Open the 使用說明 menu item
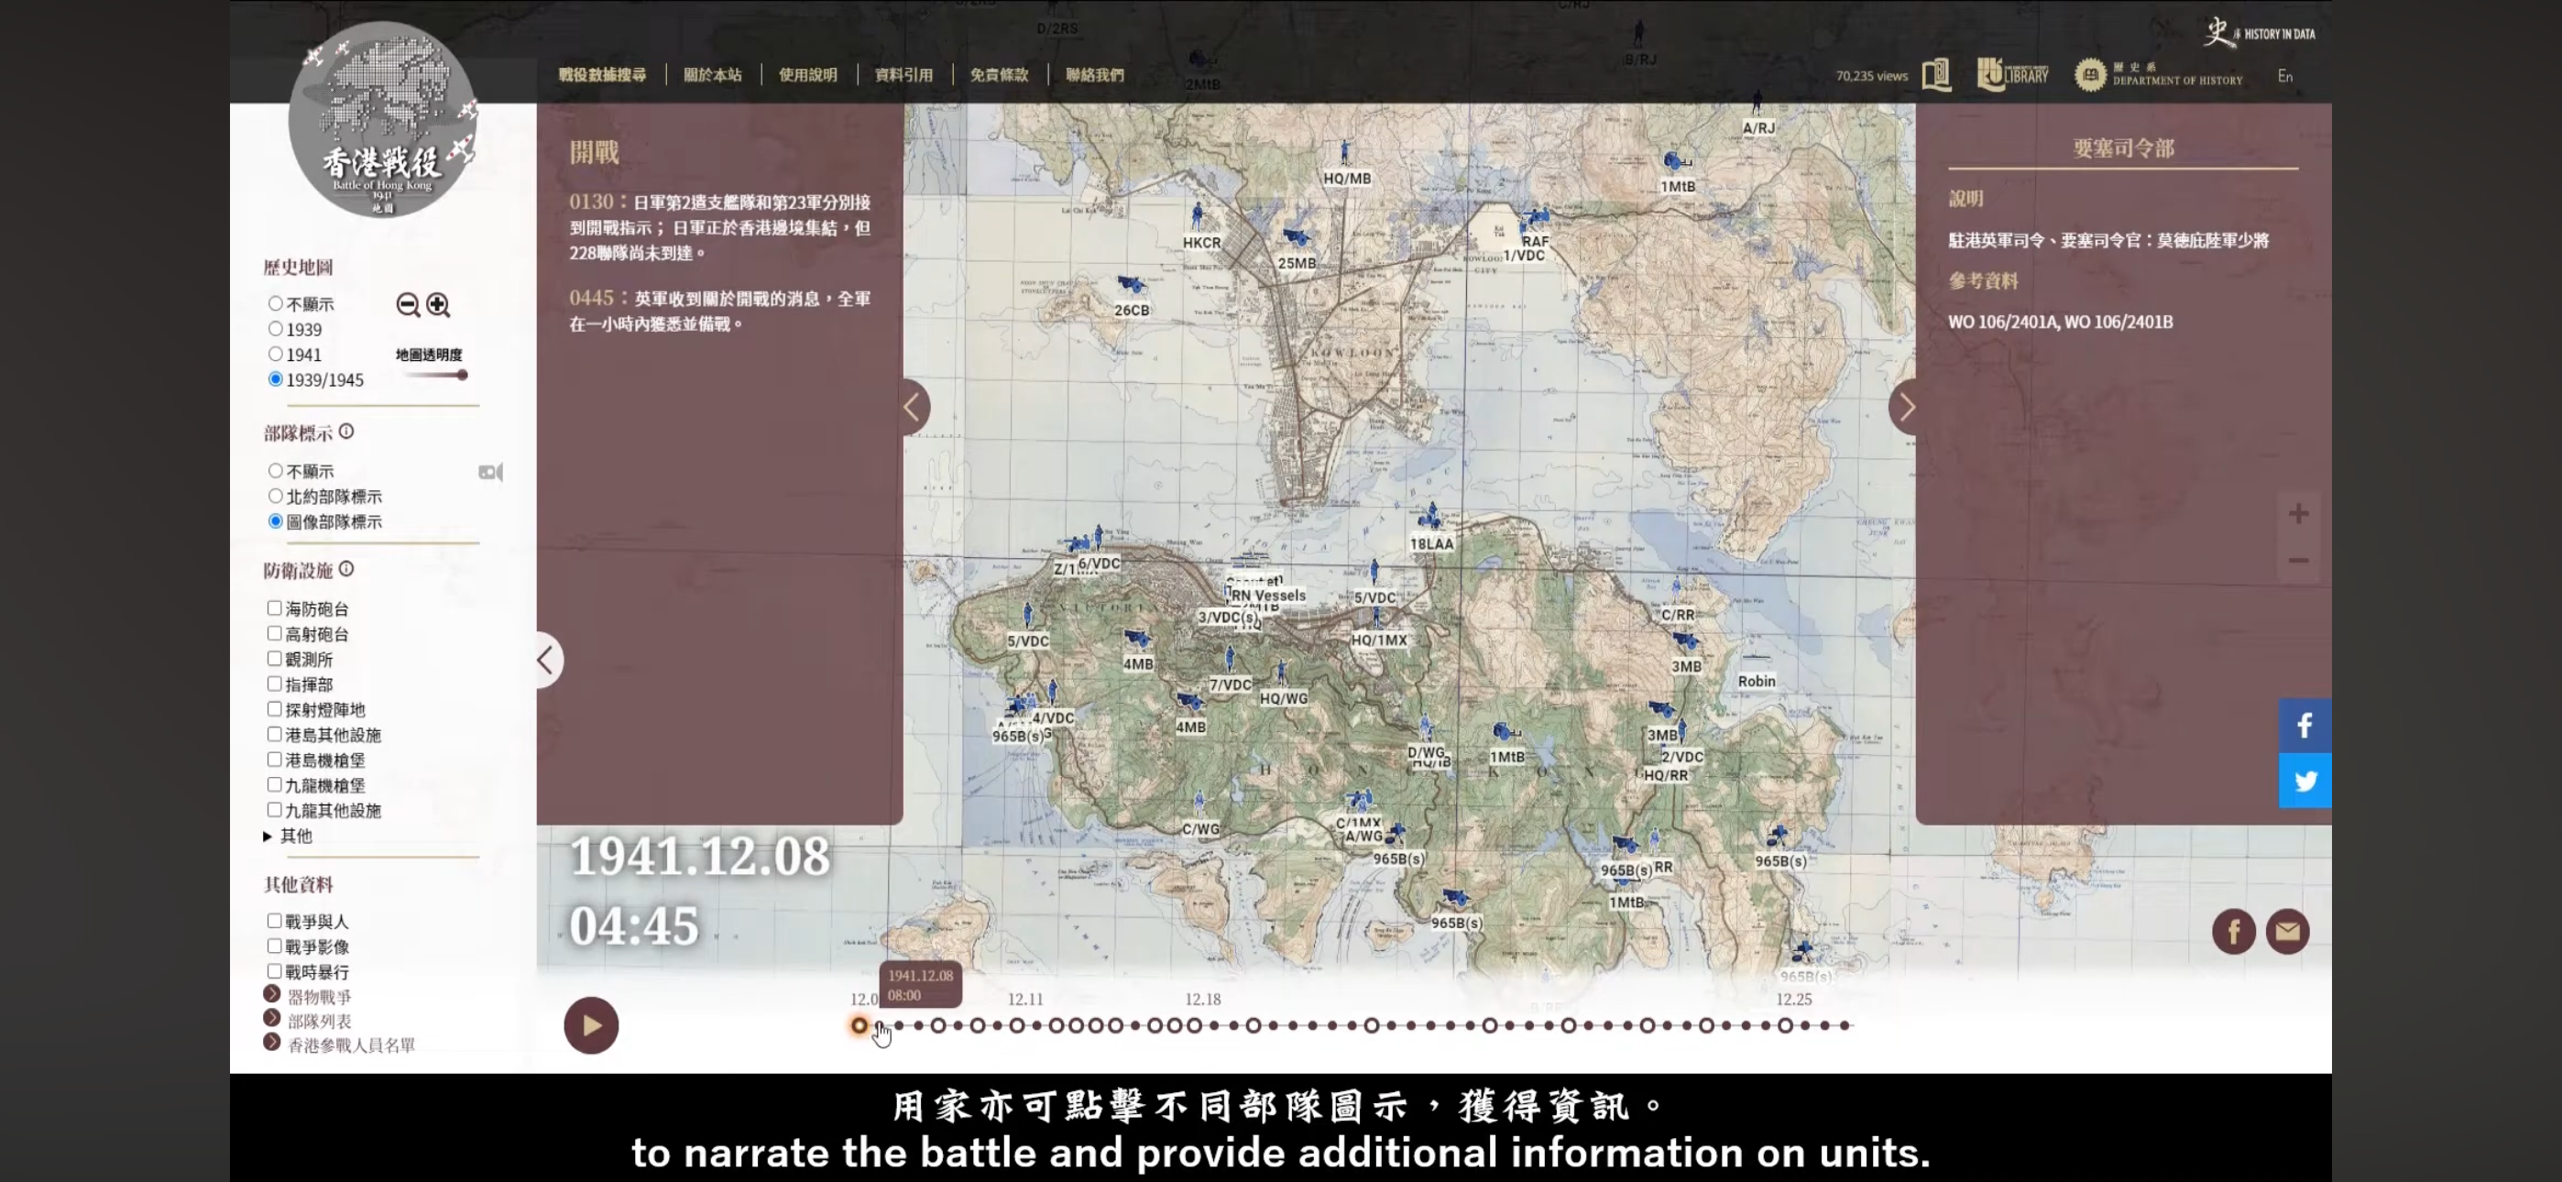 click(x=806, y=74)
